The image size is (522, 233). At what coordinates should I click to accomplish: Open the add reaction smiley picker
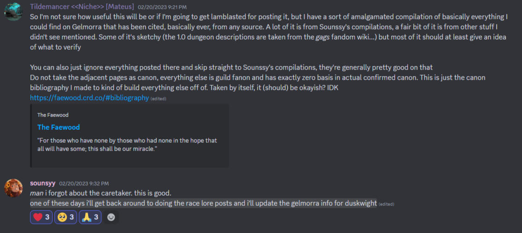(x=111, y=217)
